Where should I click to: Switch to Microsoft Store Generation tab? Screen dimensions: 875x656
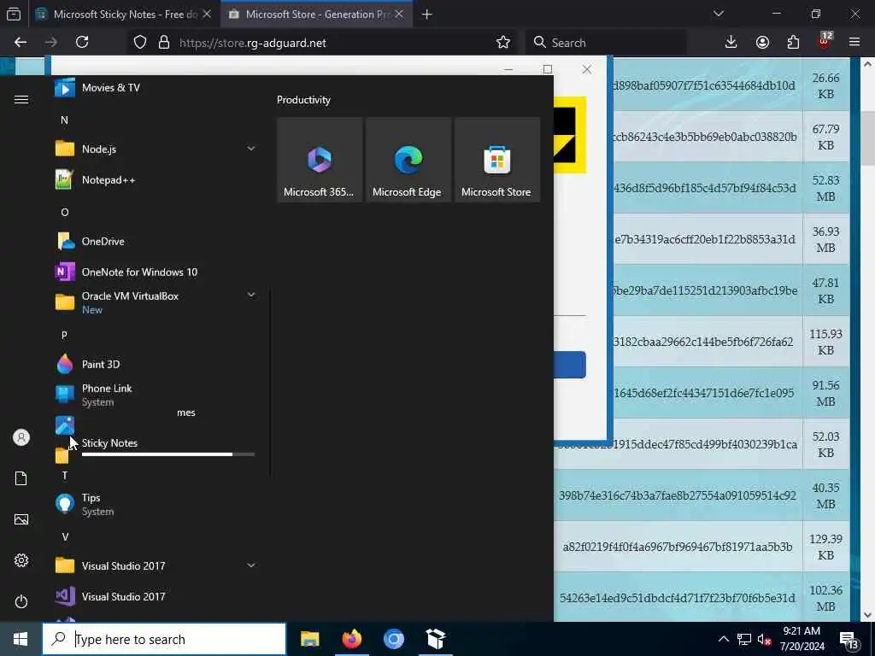click(316, 15)
